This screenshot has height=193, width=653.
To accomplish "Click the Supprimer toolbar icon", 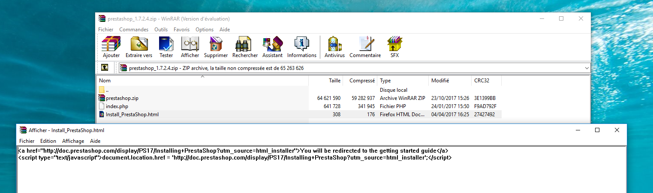I will pyautogui.click(x=216, y=44).
